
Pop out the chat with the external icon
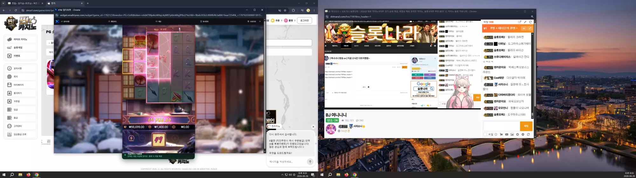pos(520,22)
